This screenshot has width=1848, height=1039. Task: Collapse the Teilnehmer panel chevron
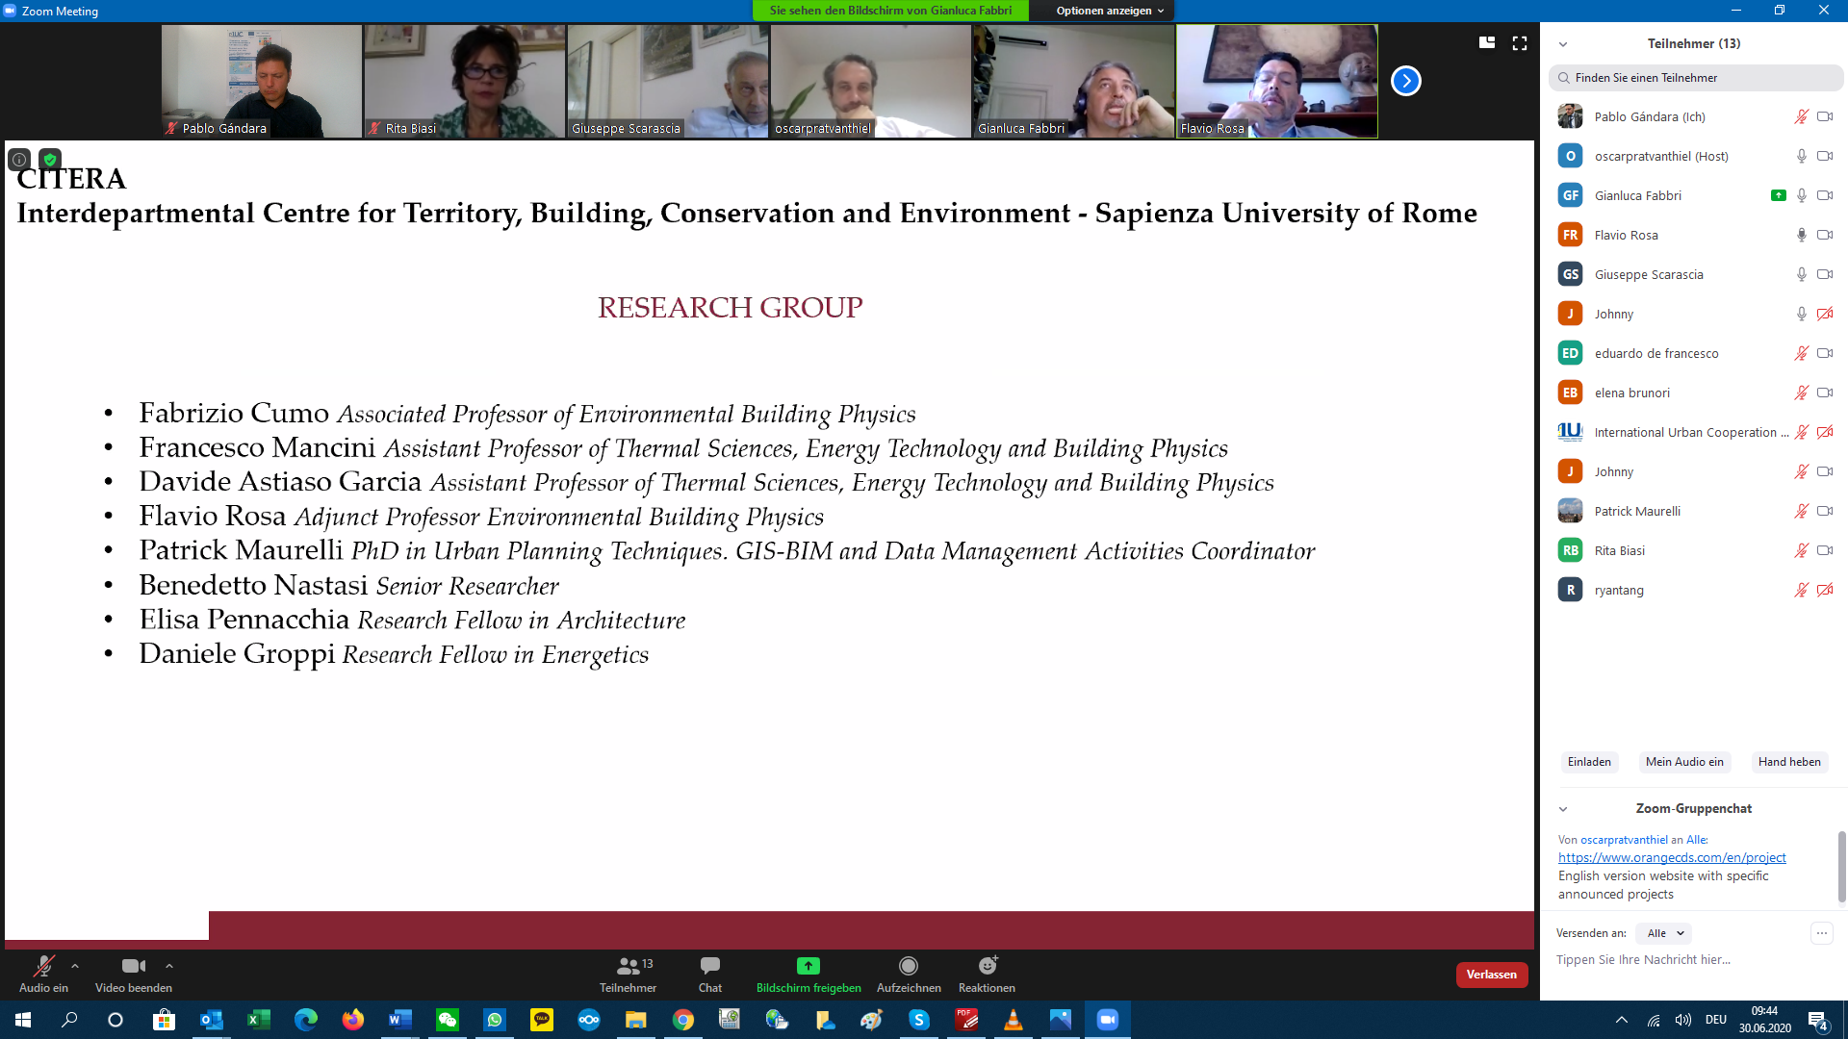click(1563, 44)
